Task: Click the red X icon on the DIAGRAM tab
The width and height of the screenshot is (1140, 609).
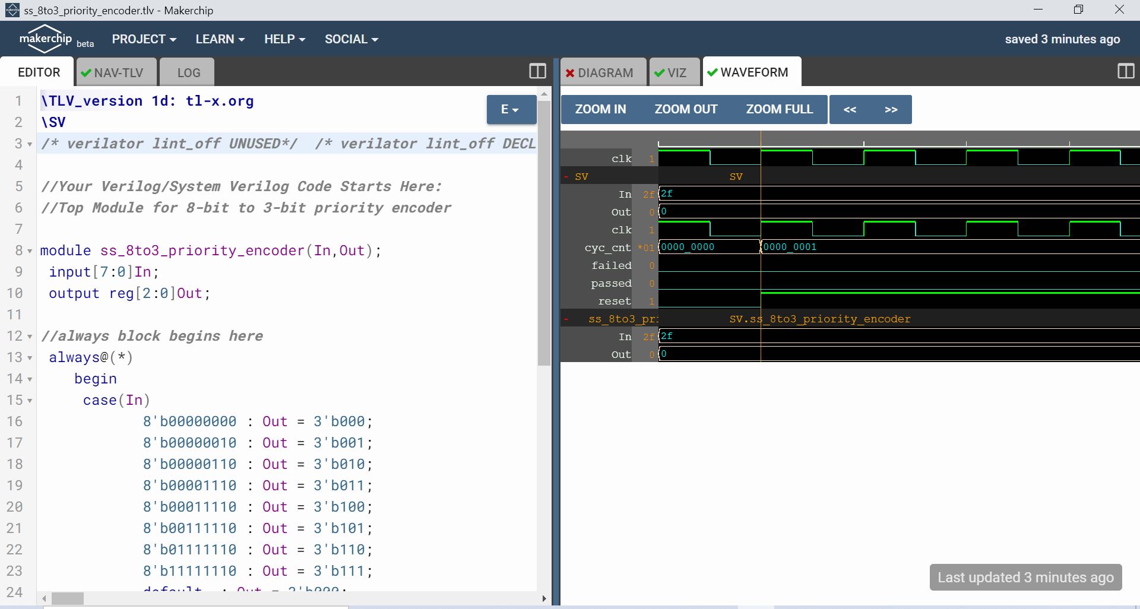Action: tap(570, 72)
